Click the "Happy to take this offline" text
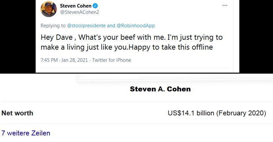 coord(170,47)
